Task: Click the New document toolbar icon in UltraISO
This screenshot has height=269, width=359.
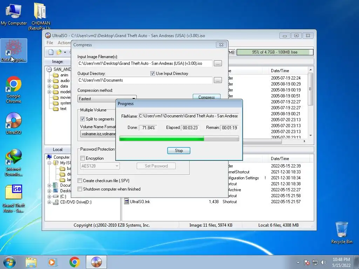Action: pyautogui.click(x=51, y=52)
